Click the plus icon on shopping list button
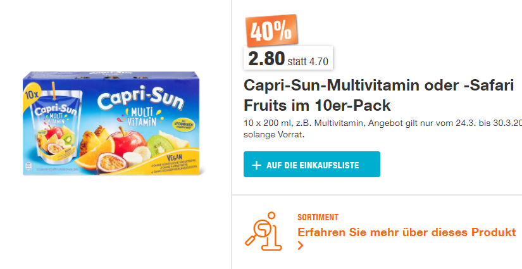The width and height of the screenshot is (522, 269). click(256, 165)
